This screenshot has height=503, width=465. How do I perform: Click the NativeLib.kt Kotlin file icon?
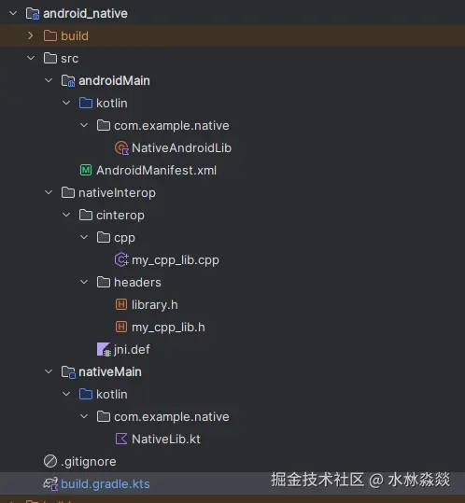pos(121,439)
